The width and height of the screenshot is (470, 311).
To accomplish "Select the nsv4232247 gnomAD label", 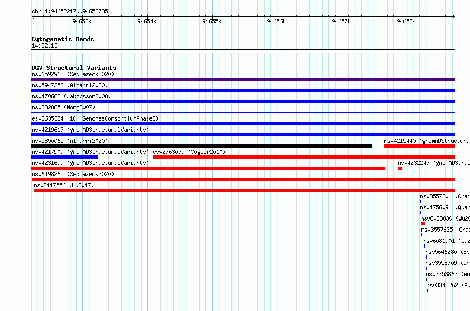I will pos(434,163).
